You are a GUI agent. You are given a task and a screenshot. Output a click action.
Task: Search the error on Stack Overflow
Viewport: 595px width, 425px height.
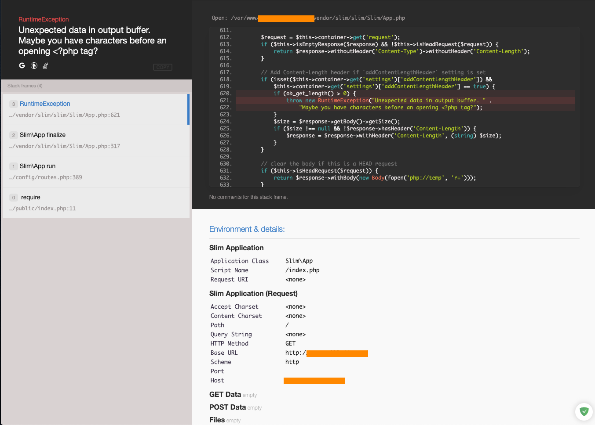click(x=45, y=65)
